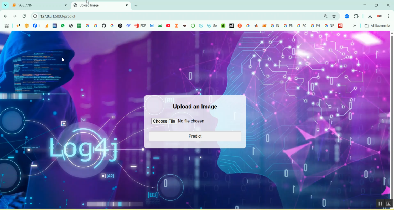This screenshot has height=210, width=394.
Task: Go back to the previous page
Action: pos(6,16)
